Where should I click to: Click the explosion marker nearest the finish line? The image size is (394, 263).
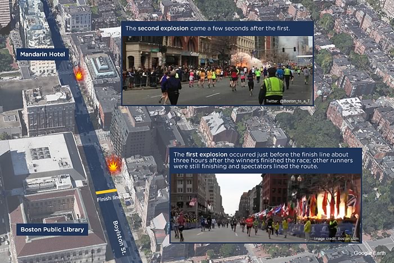[x=113, y=166]
